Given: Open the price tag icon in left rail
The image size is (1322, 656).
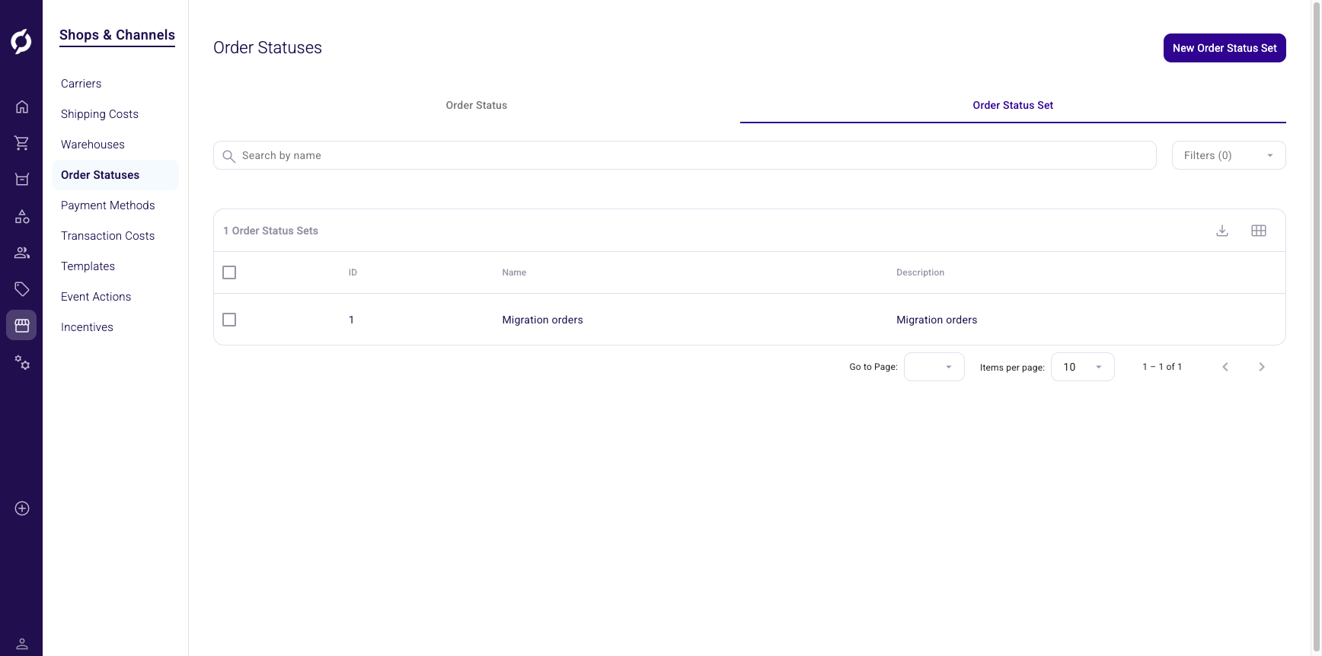Looking at the screenshot, I should click(22, 289).
